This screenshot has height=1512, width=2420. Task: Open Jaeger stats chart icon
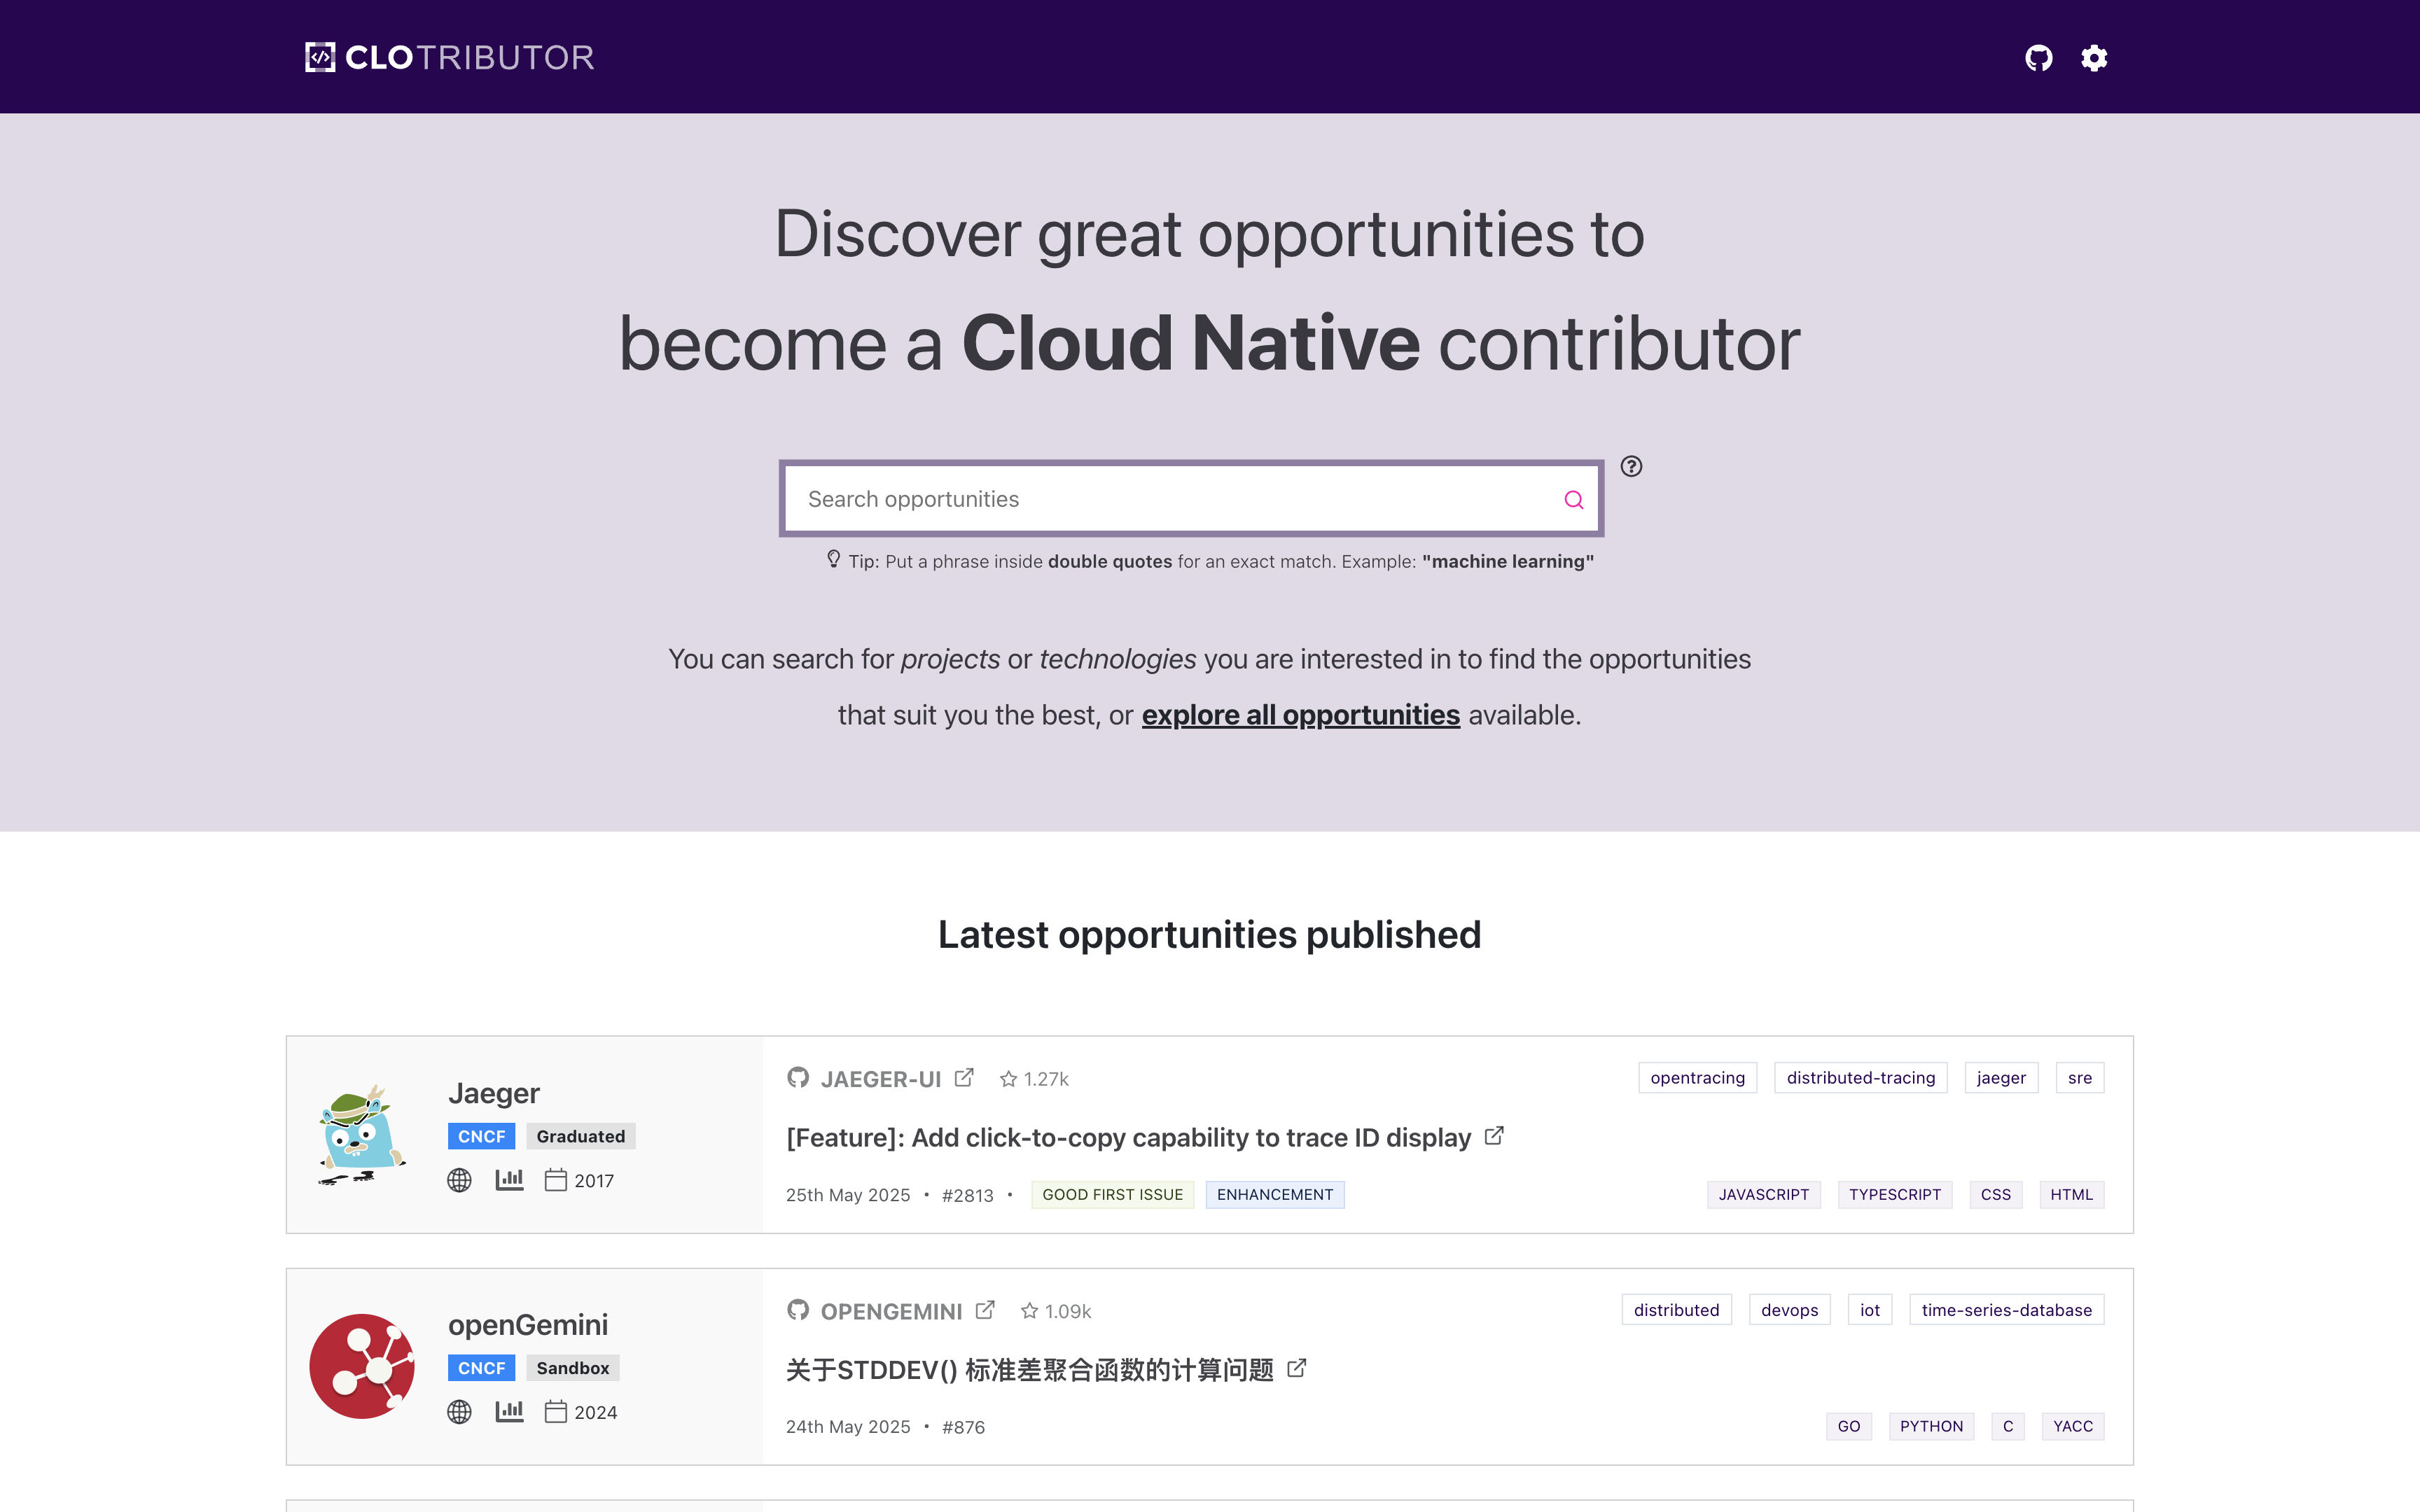(509, 1180)
